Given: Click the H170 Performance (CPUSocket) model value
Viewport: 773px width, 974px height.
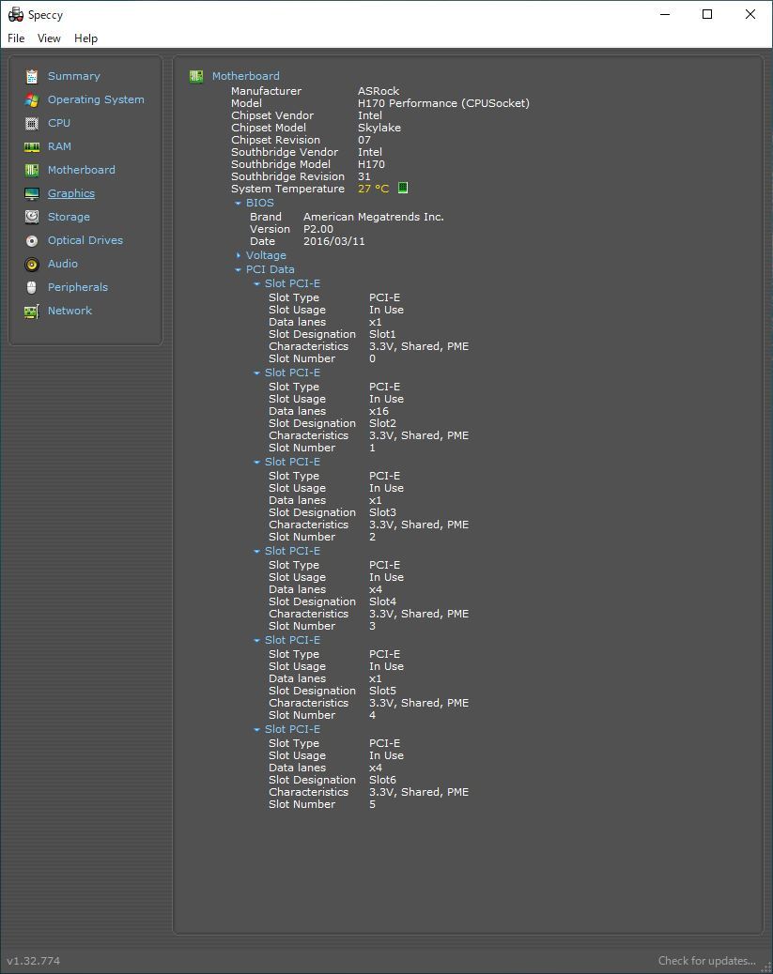Looking at the screenshot, I should 443,103.
